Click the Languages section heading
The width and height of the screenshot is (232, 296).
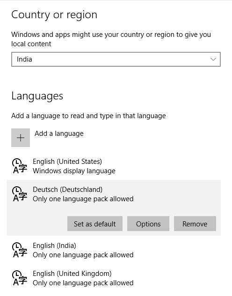tap(37, 96)
